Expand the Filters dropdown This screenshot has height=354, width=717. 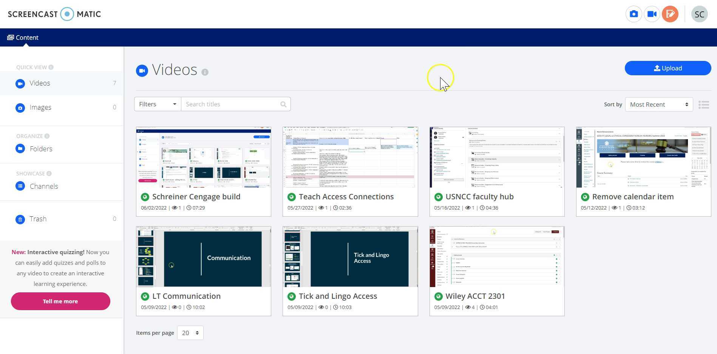[x=158, y=104]
